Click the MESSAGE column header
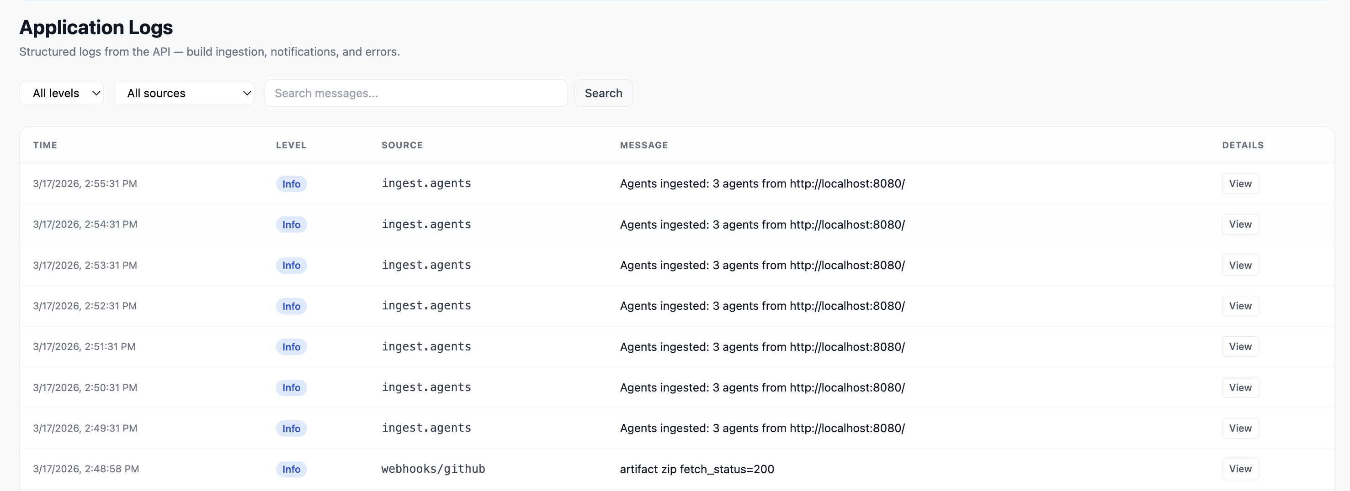This screenshot has height=491, width=1350. [643, 145]
